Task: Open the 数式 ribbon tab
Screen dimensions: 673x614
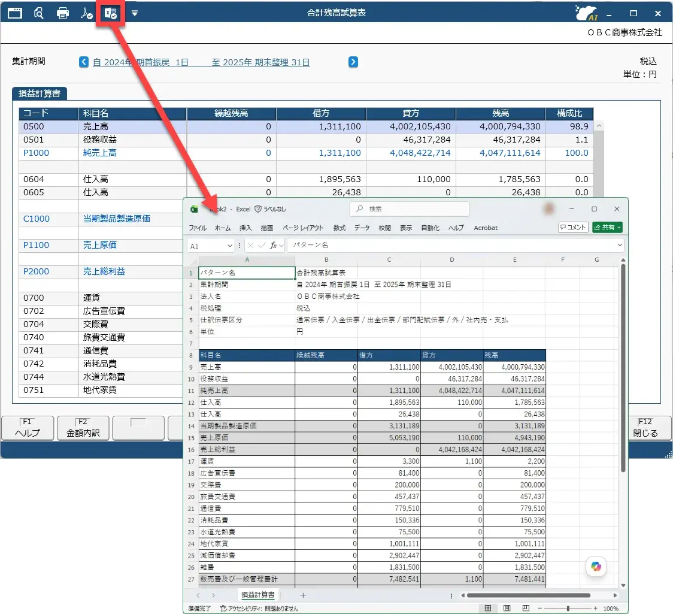Action: [339, 228]
